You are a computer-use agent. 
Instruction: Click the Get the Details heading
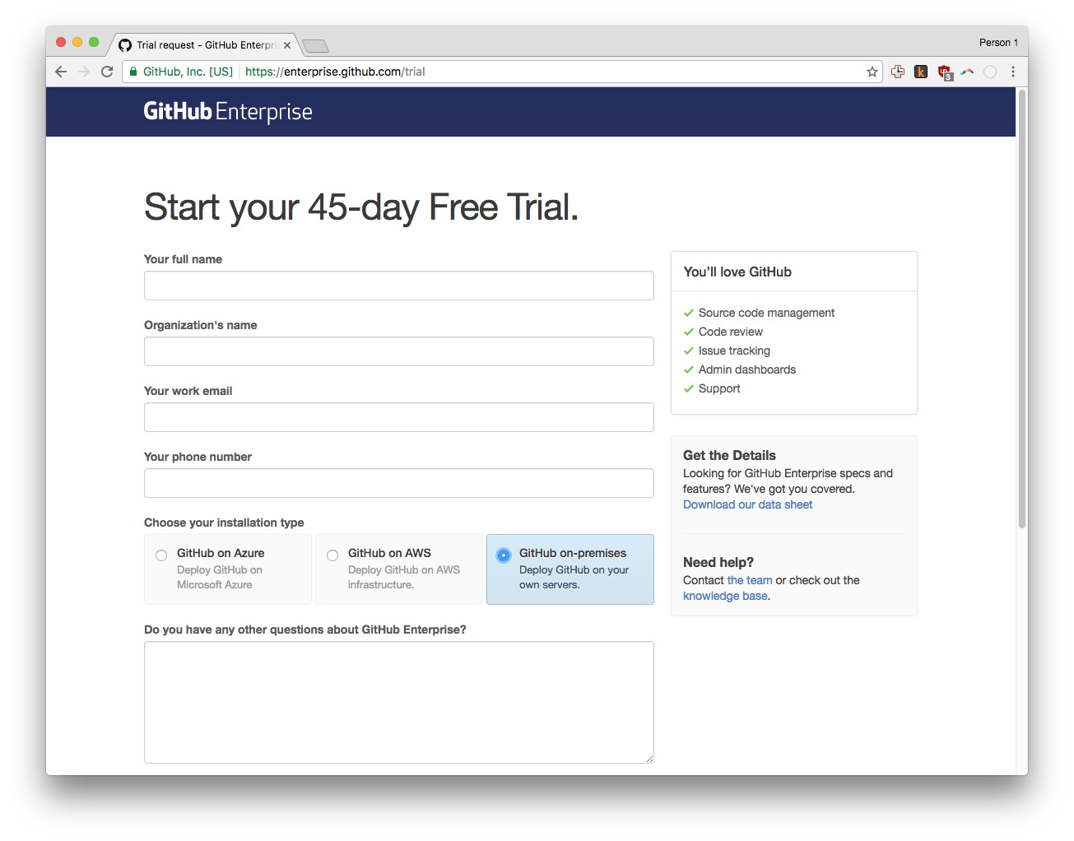pyautogui.click(x=729, y=455)
